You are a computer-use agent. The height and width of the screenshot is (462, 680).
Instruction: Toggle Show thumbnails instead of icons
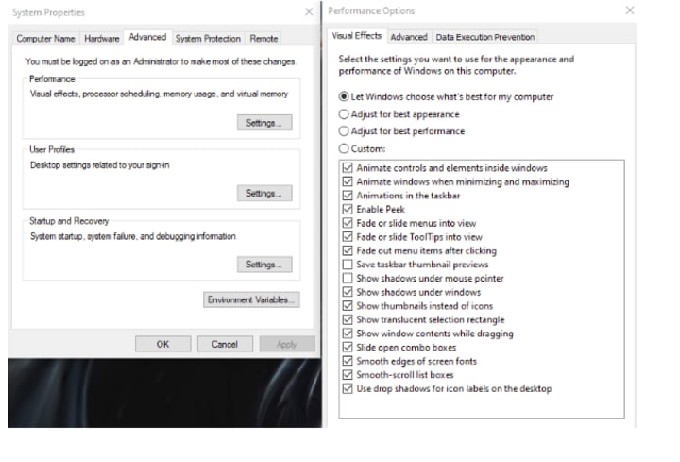348,306
